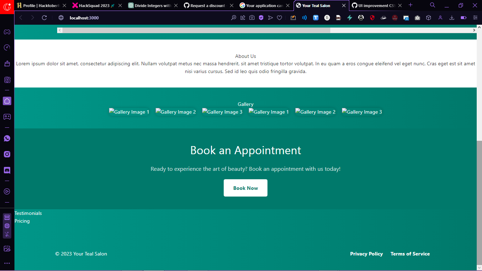Expand the ellipsis menu at sidebar bottom

7,263
